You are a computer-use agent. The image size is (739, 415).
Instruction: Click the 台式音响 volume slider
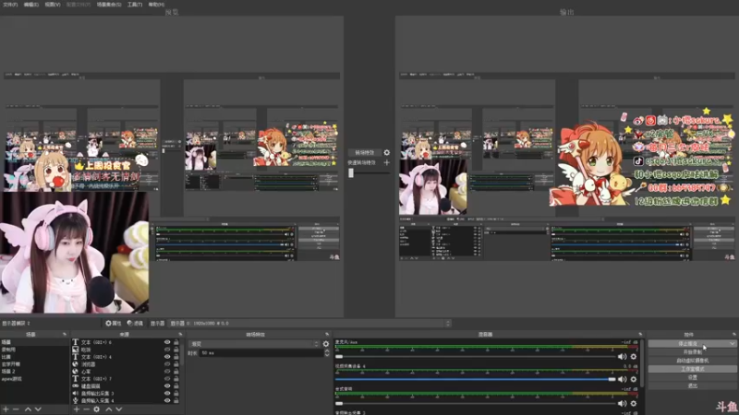[475, 403]
